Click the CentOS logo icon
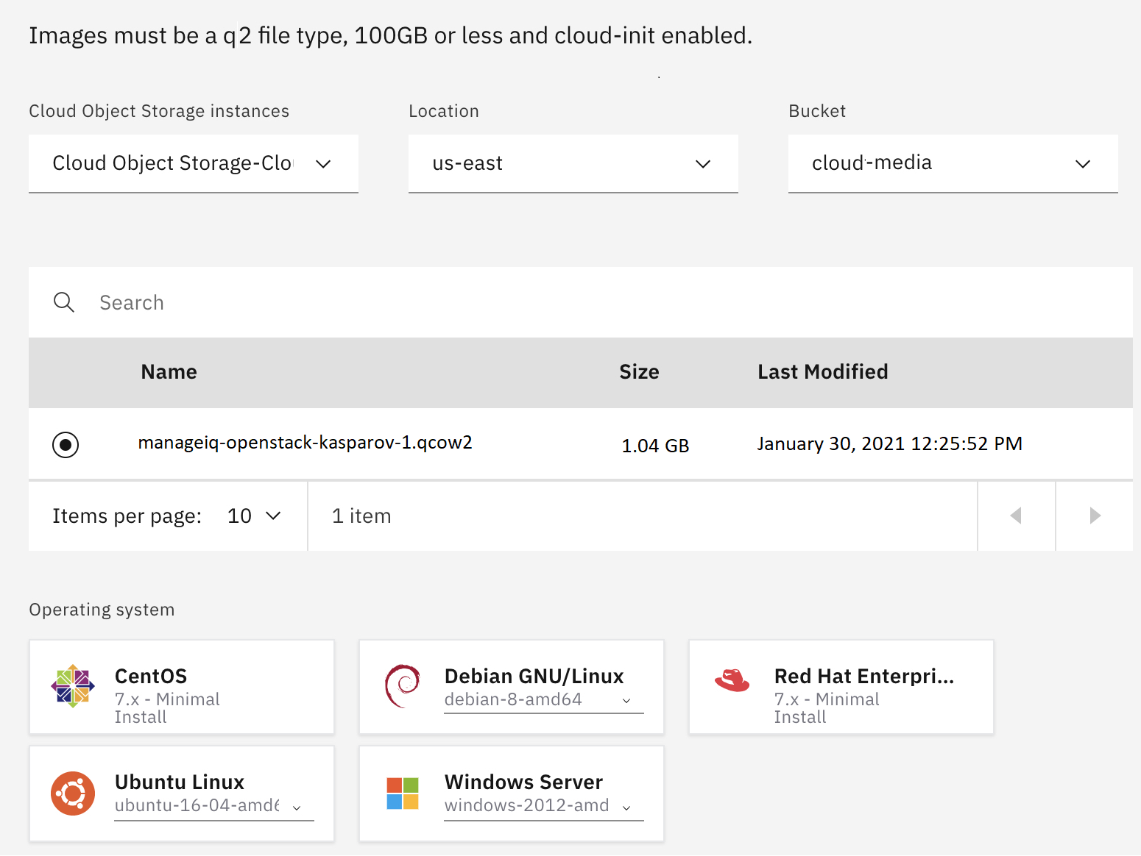 tap(73, 686)
